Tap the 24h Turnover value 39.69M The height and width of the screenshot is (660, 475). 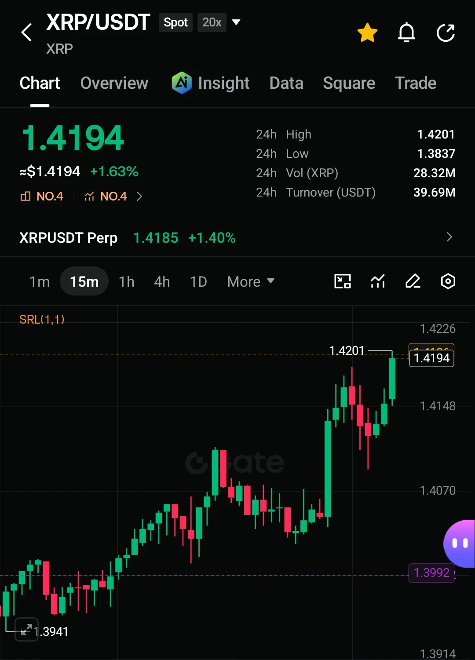coord(434,192)
